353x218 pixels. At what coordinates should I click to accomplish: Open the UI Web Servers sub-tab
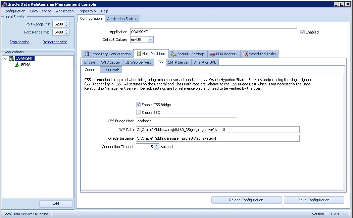138,62
